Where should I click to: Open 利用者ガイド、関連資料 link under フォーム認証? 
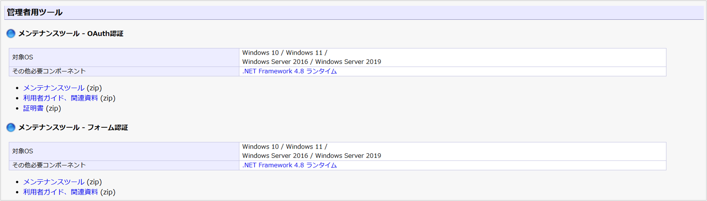(x=60, y=192)
